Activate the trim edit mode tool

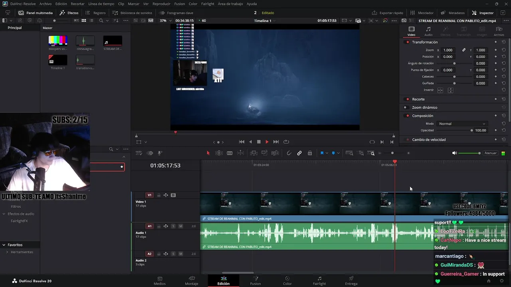219,153
